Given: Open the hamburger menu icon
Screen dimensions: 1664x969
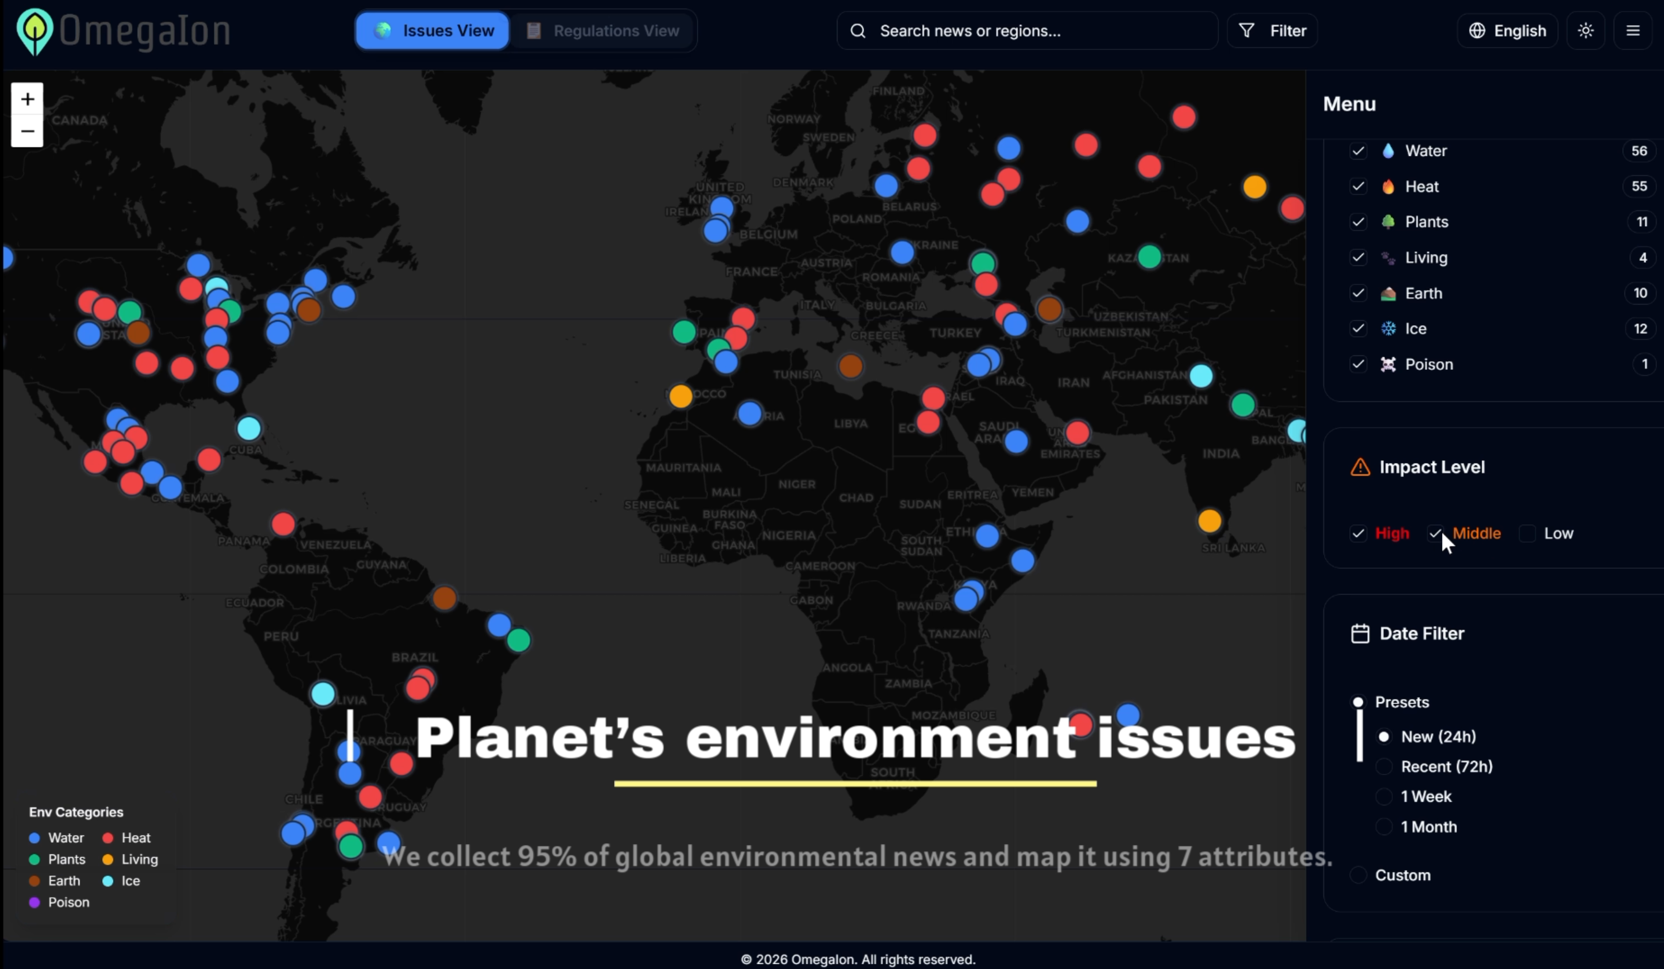Looking at the screenshot, I should (x=1632, y=31).
